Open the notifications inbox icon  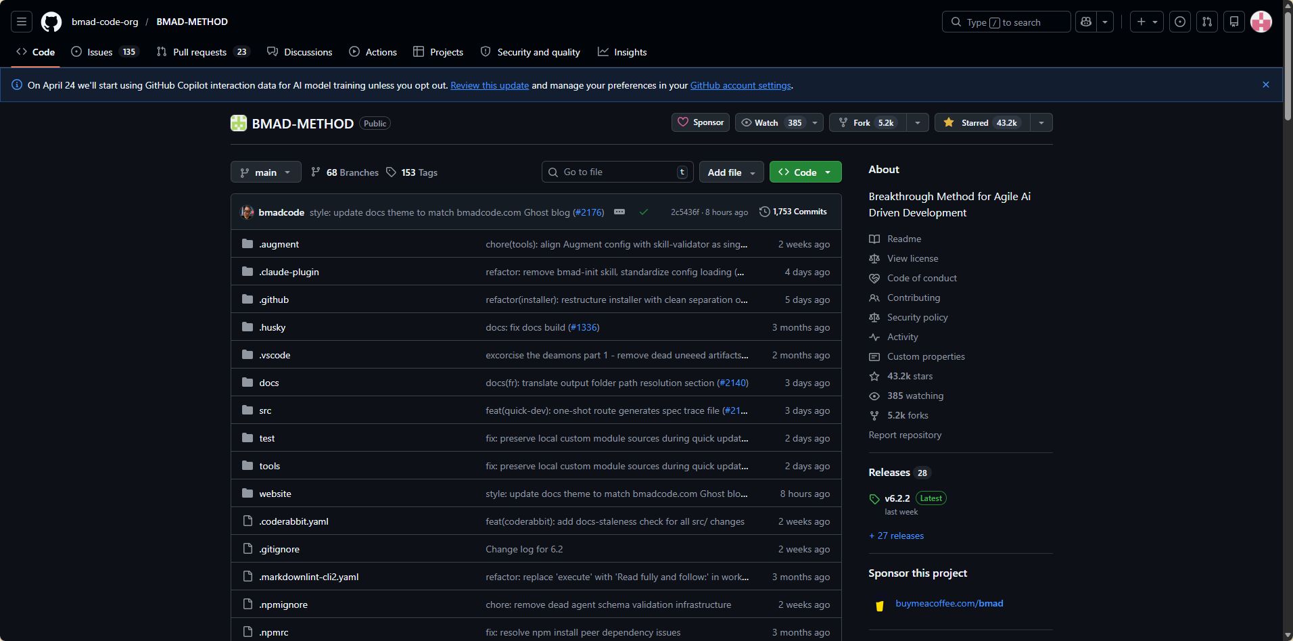(x=1234, y=22)
